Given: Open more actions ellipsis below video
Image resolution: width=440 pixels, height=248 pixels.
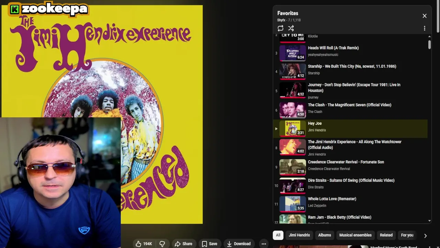Looking at the screenshot, I should 264,244.
